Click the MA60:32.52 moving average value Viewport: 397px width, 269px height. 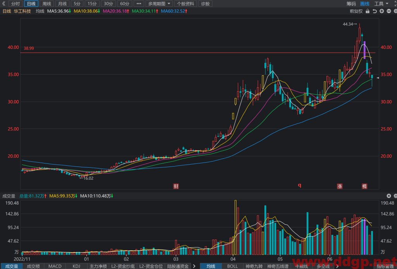pos(174,11)
